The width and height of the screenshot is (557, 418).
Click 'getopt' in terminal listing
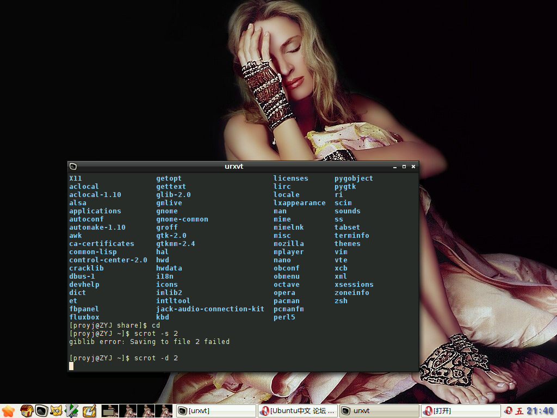pyautogui.click(x=169, y=179)
